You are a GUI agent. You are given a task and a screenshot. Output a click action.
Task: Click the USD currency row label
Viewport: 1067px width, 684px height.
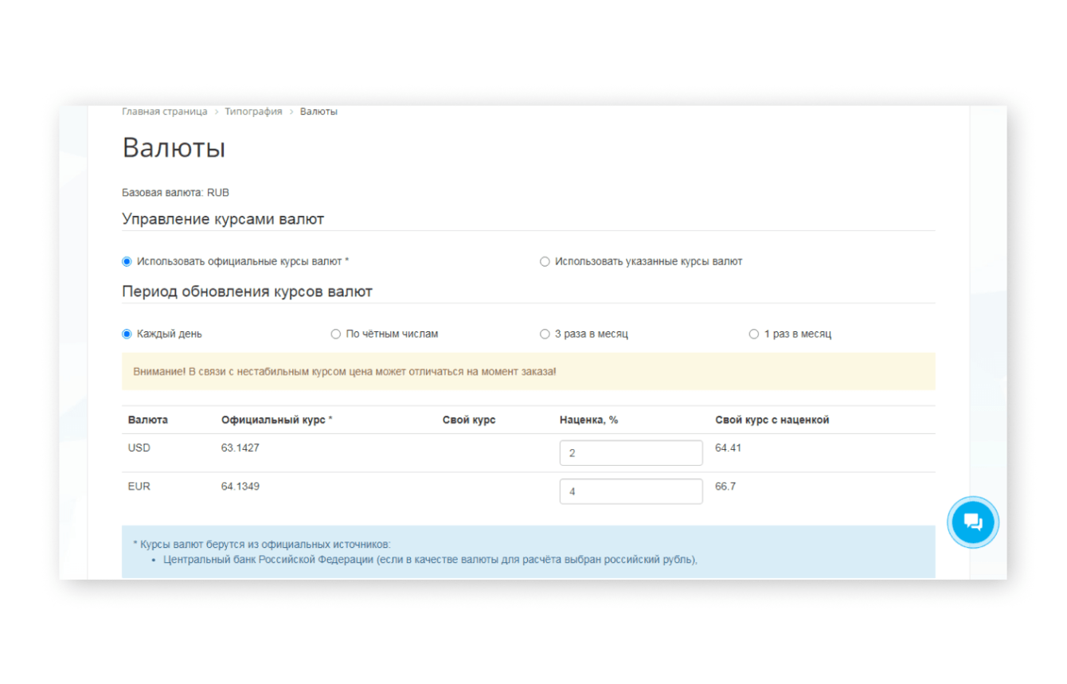click(x=139, y=448)
